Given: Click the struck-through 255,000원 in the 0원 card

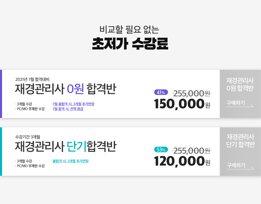Looking at the screenshot, I should (x=192, y=93).
